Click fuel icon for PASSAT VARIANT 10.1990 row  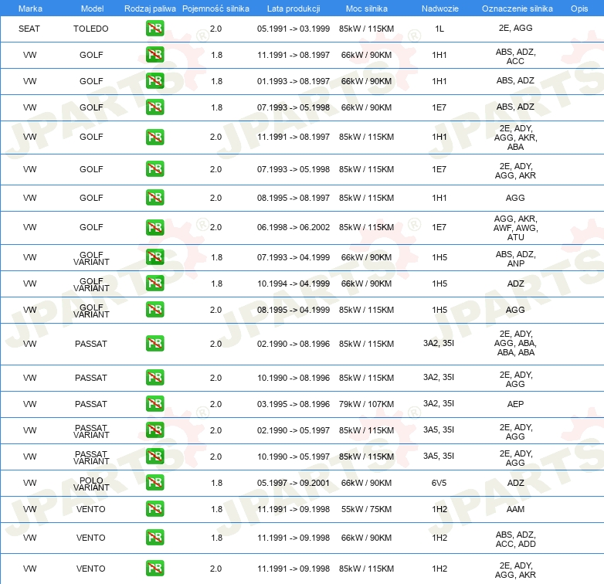[x=154, y=457]
